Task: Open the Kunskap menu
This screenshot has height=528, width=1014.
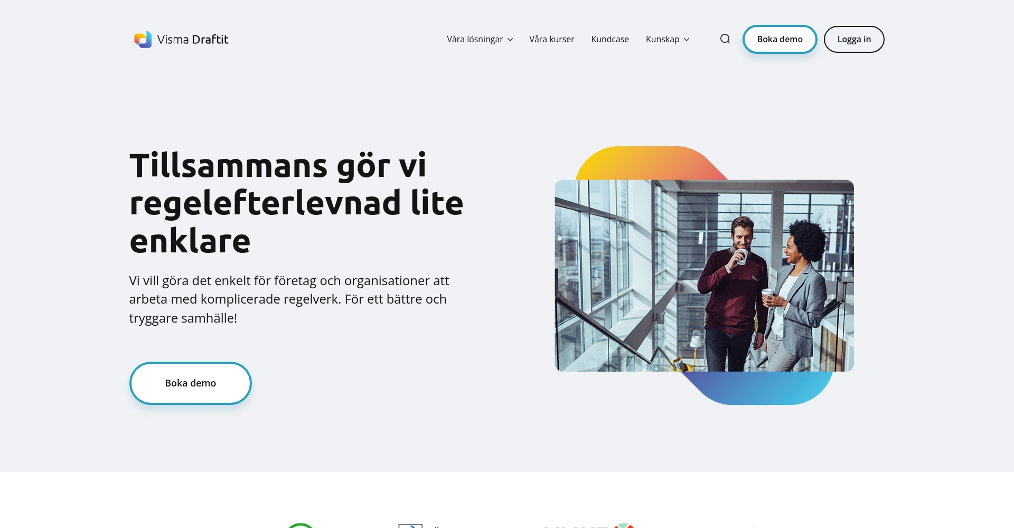Action: pyautogui.click(x=668, y=39)
